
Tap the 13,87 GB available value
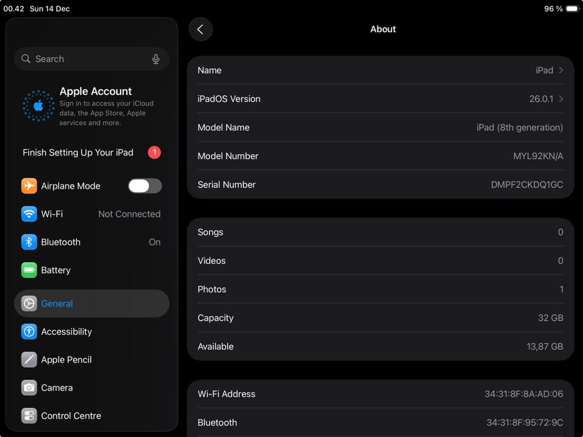545,347
